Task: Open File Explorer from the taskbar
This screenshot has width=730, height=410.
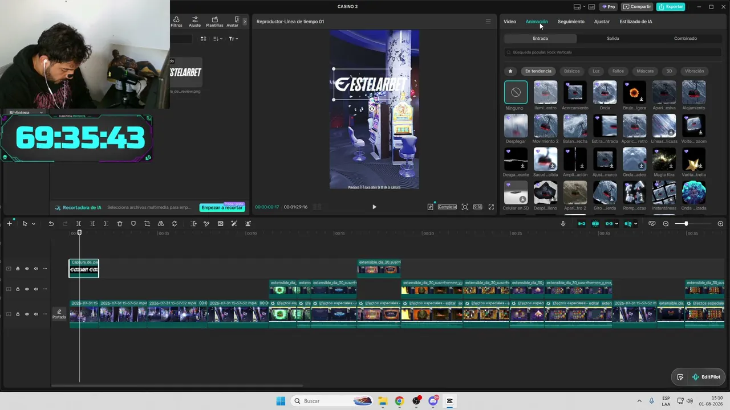Action: coord(382,401)
